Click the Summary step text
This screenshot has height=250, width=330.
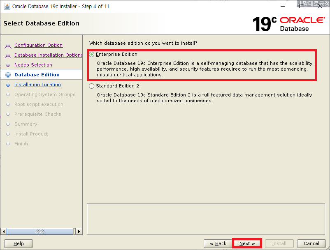26,124
